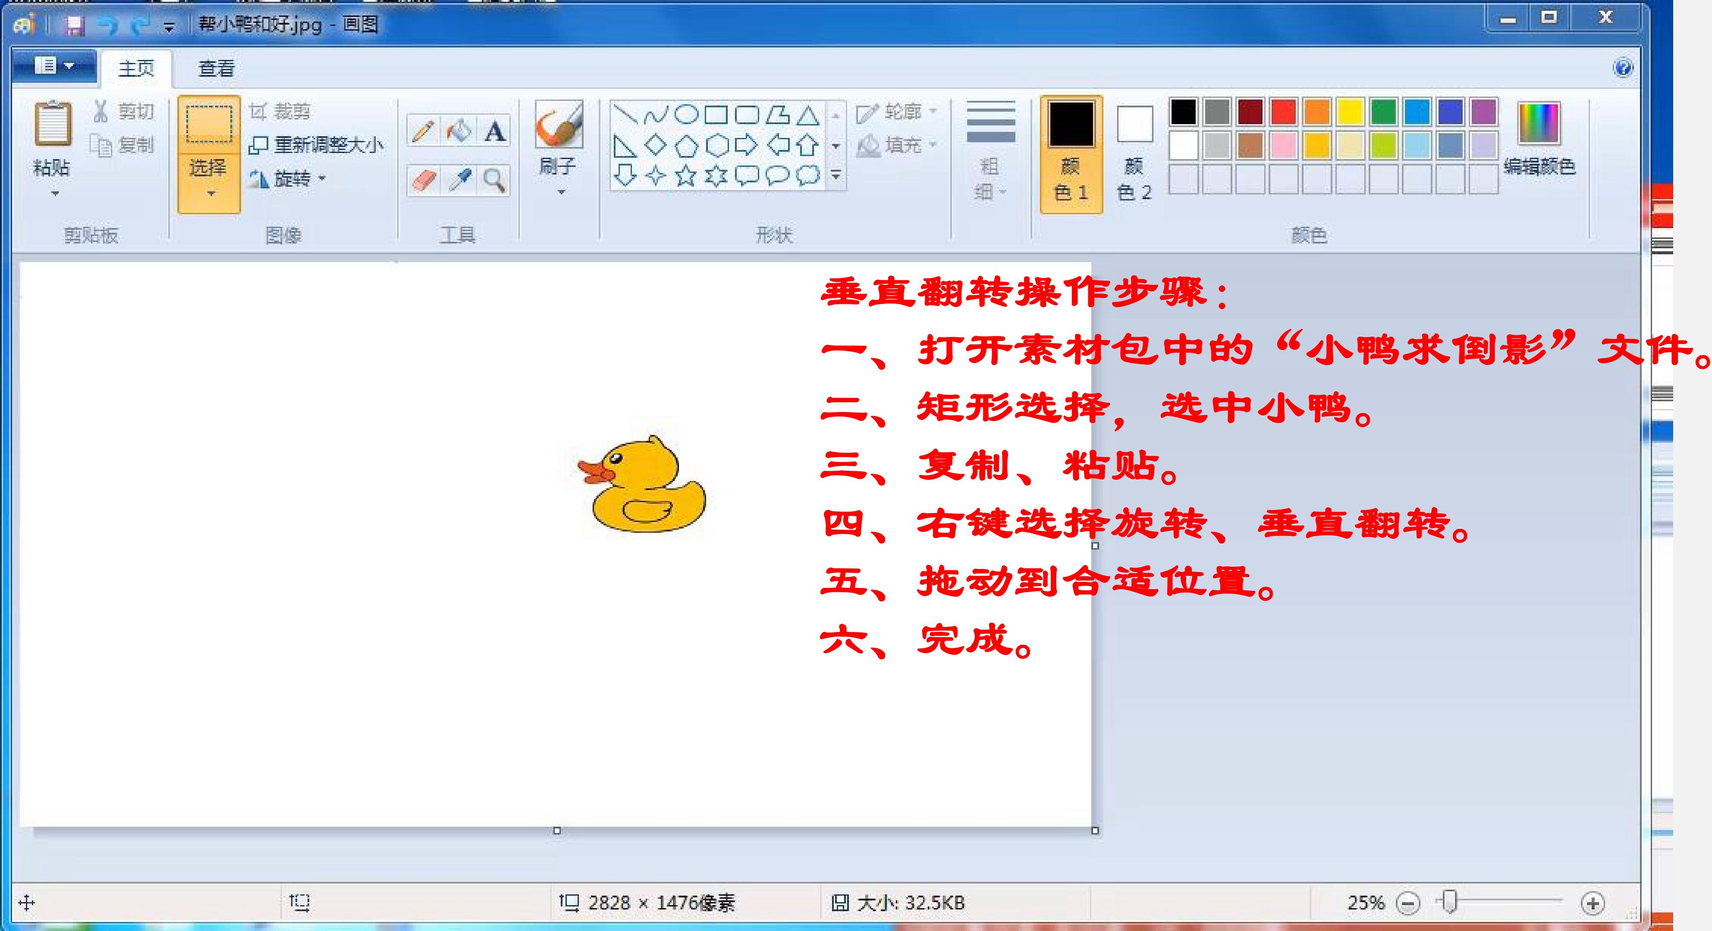Image resolution: width=1712 pixels, height=931 pixels.
Task: Choose the Text tool
Action: (x=494, y=131)
